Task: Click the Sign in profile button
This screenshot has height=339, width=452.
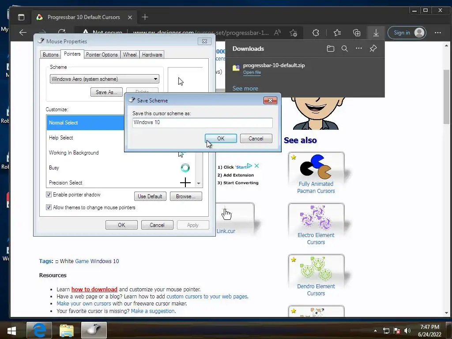Action: [407, 33]
